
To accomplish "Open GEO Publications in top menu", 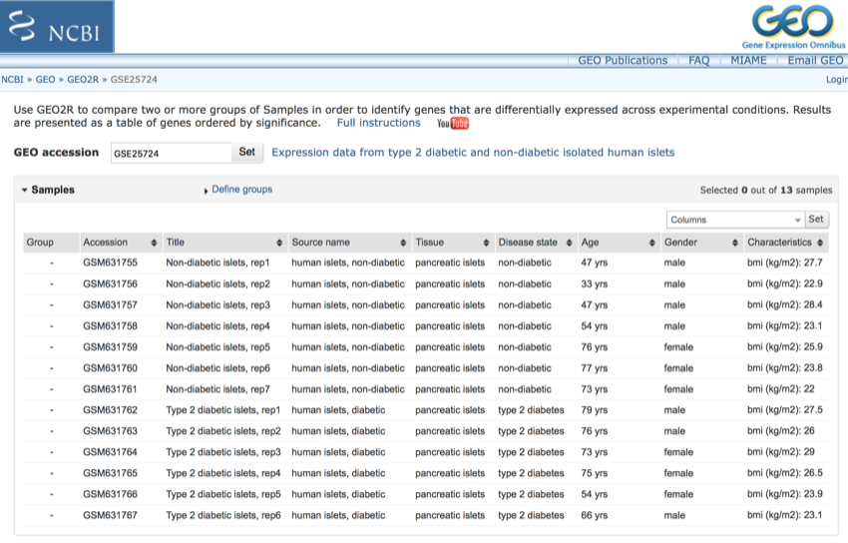I will pos(623,61).
